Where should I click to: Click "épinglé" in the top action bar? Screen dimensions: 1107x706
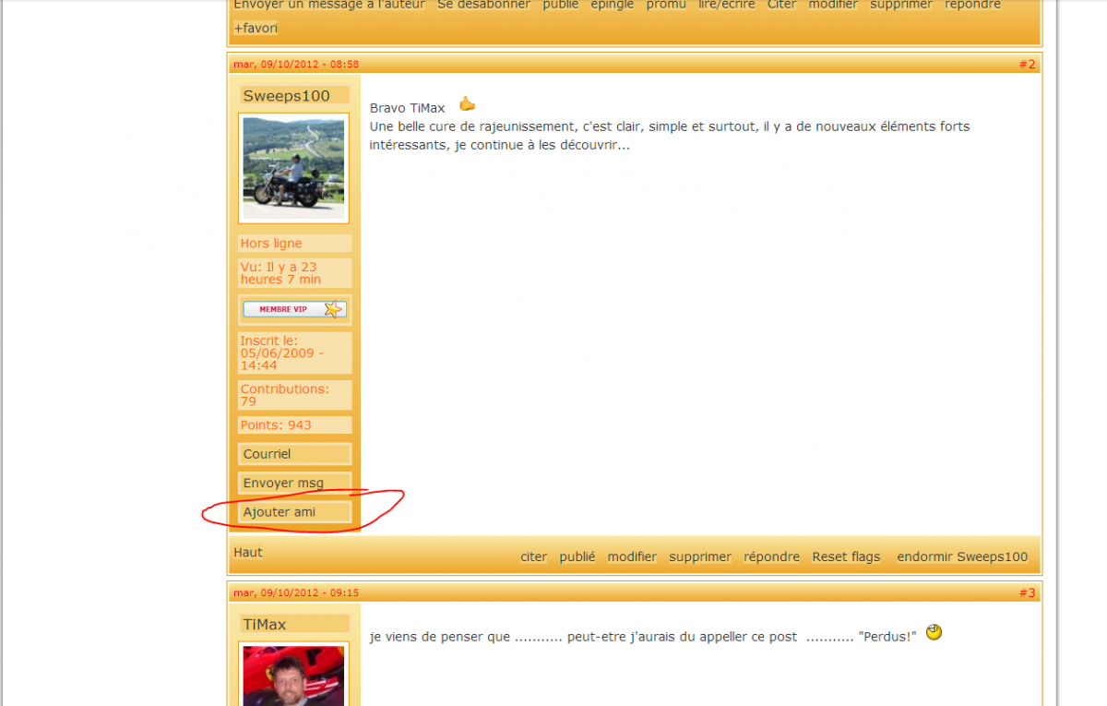click(x=613, y=5)
